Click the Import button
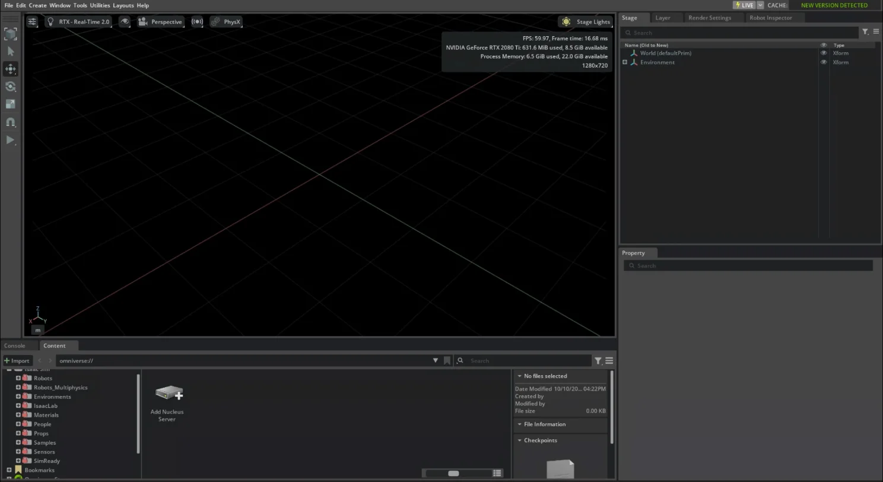The width and height of the screenshot is (883, 482). pos(17,361)
